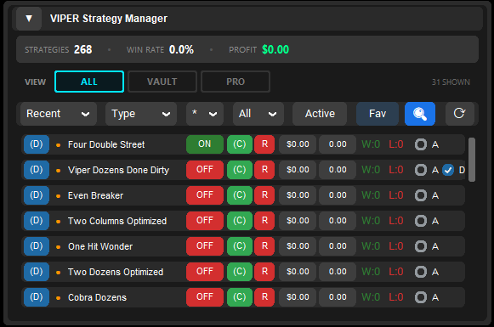This screenshot has width=494, height=327.
Task: Turn on Even Breaker strategy
Action: (205, 195)
